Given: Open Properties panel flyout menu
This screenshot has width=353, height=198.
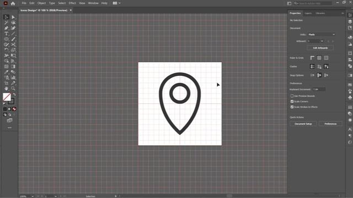Looking at the screenshot, I should coord(343,13).
